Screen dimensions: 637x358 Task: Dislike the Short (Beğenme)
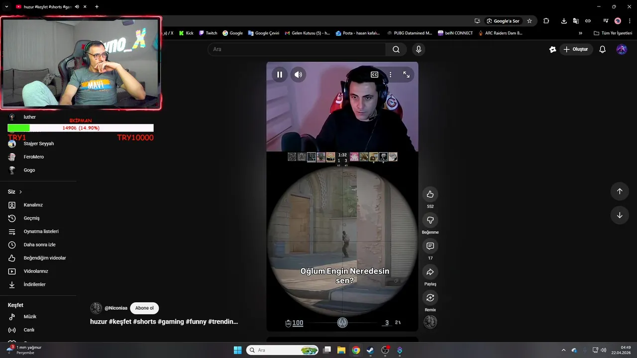click(x=430, y=220)
